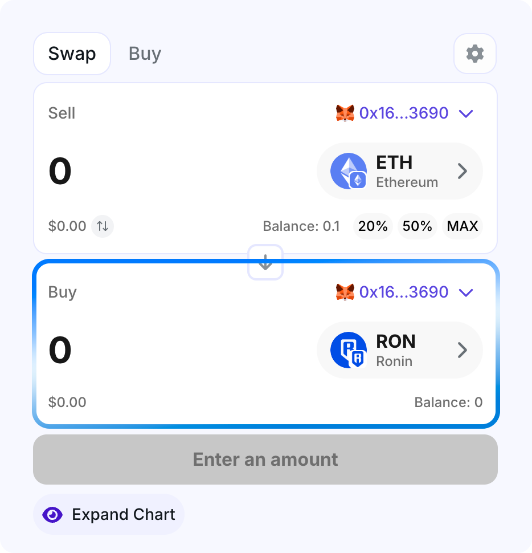Toggle sell amount to 20% of balance
Screen dimensions: 532x553
tap(373, 226)
